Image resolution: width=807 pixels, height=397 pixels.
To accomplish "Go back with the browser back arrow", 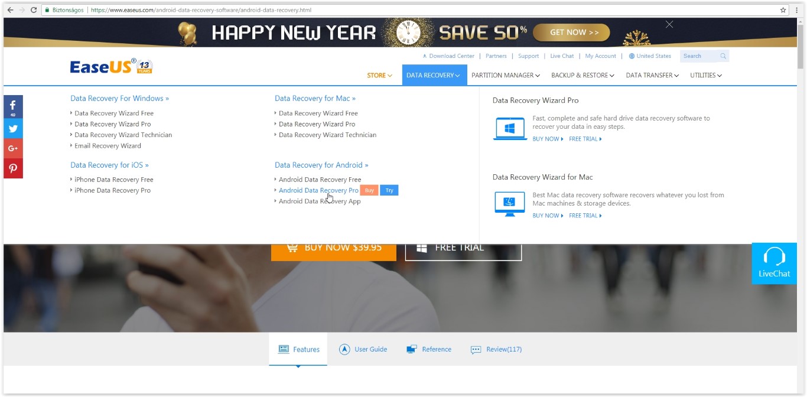I will coord(10,10).
